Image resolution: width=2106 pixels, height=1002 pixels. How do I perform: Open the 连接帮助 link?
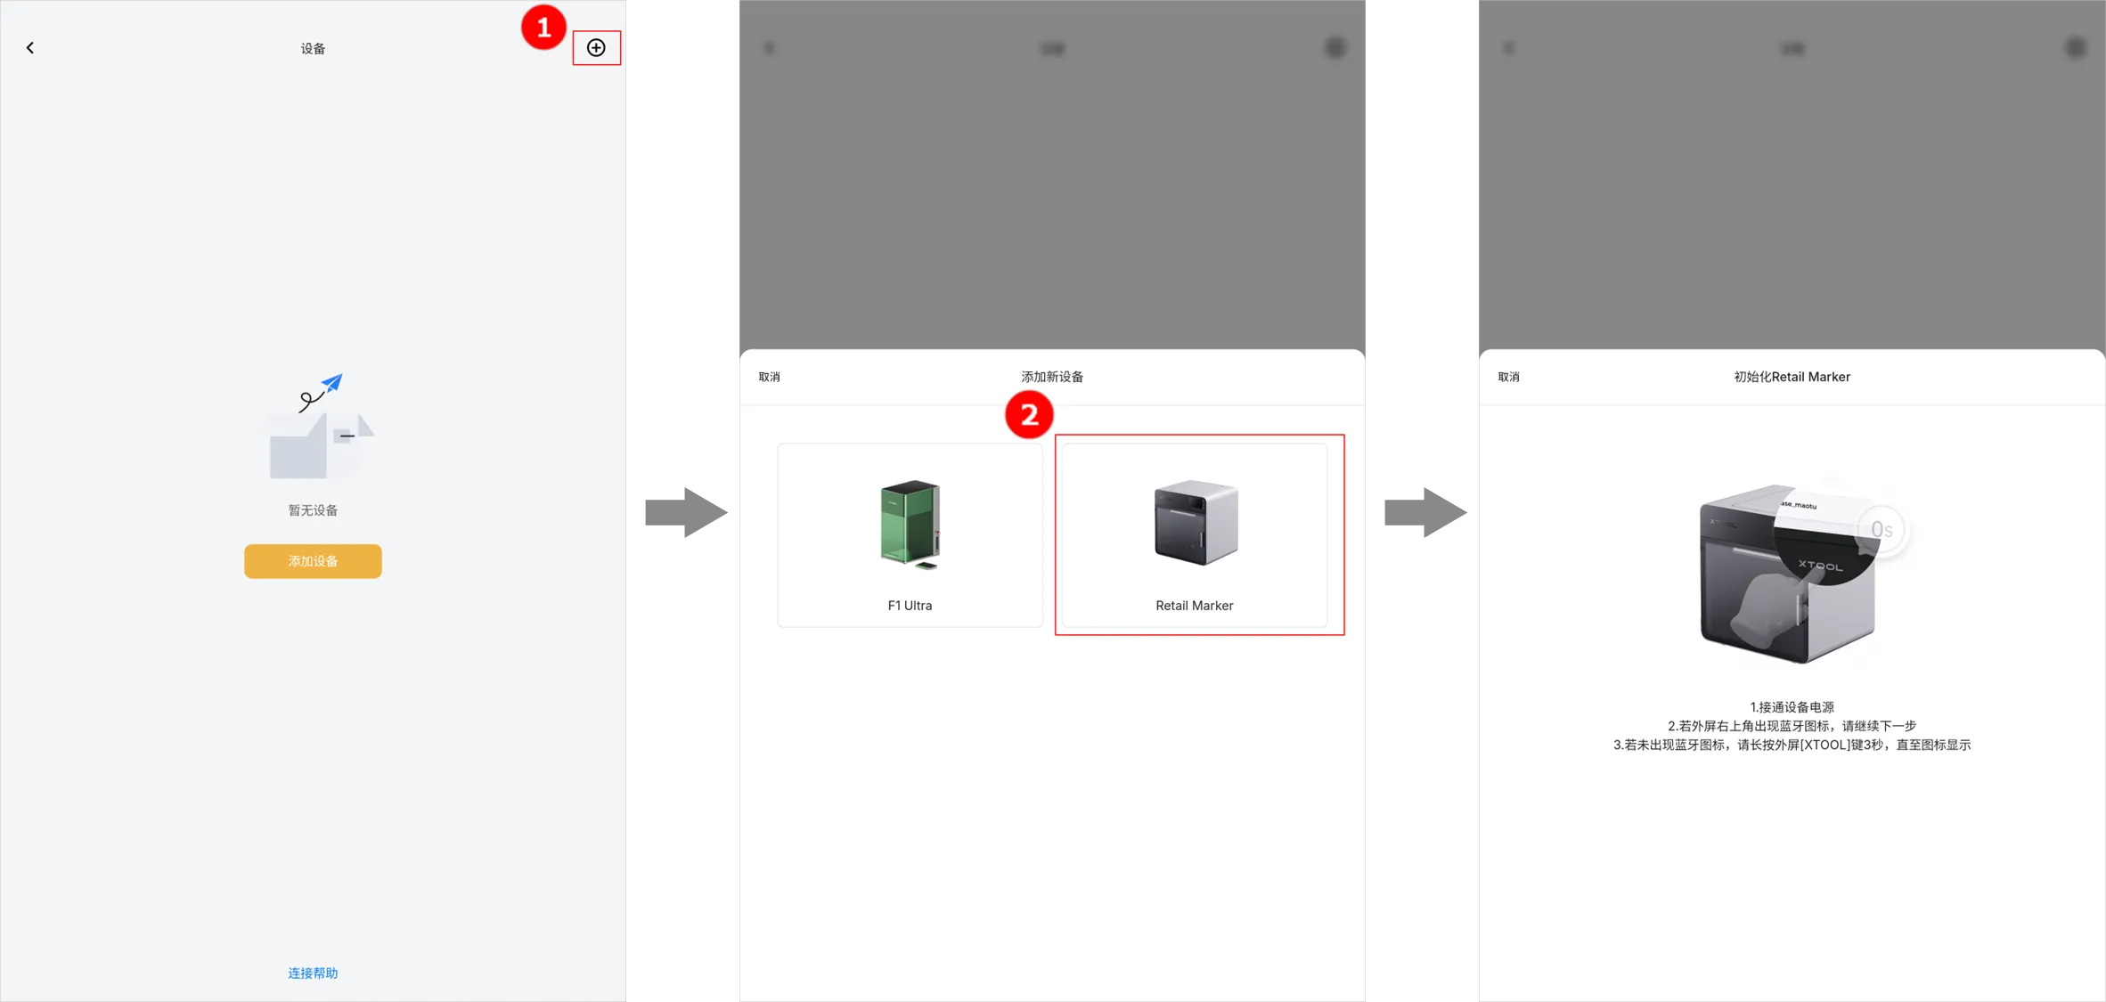tap(313, 973)
